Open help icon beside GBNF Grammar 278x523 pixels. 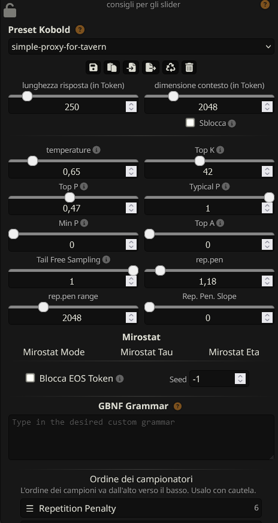[x=177, y=406]
